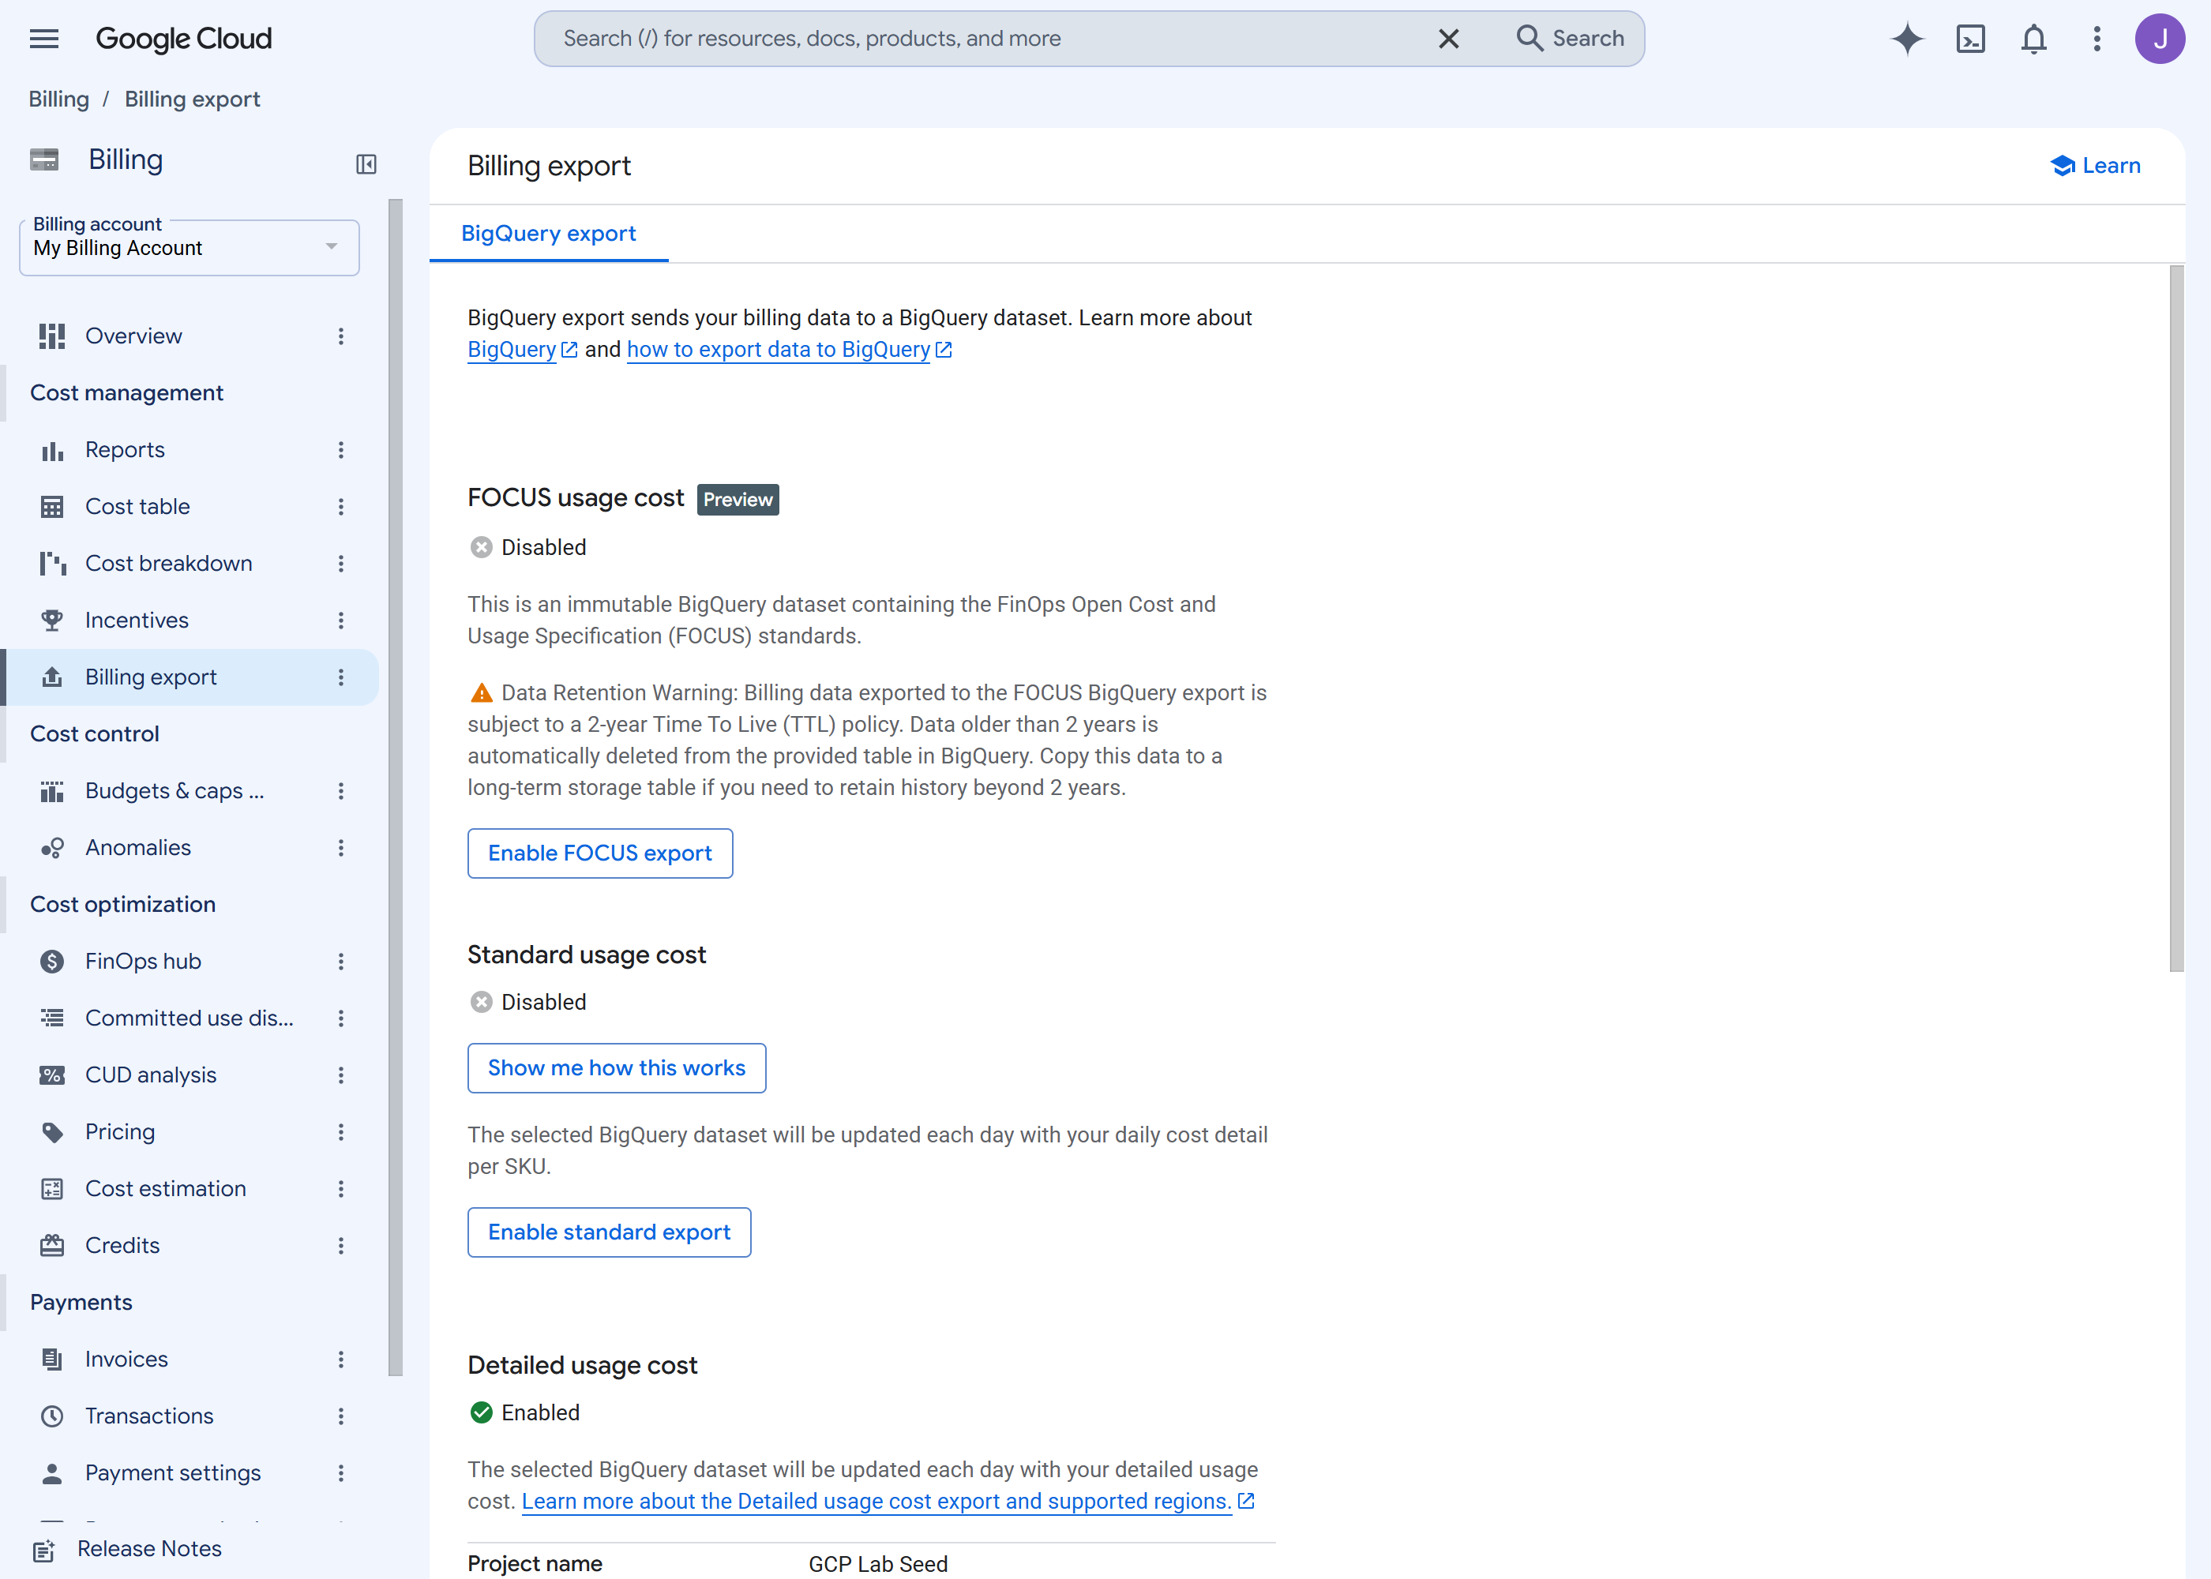This screenshot has width=2211, height=1579.
Task: Open the main navigation hamburger menu
Action: click(43, 39)
